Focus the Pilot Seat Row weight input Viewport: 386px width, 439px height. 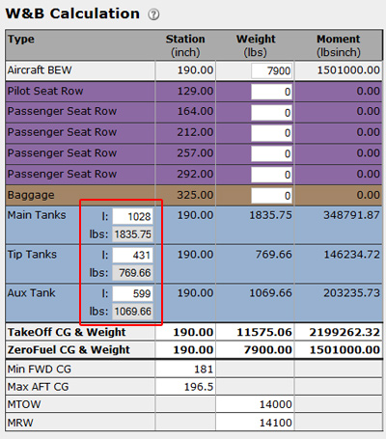pos(271,92)
